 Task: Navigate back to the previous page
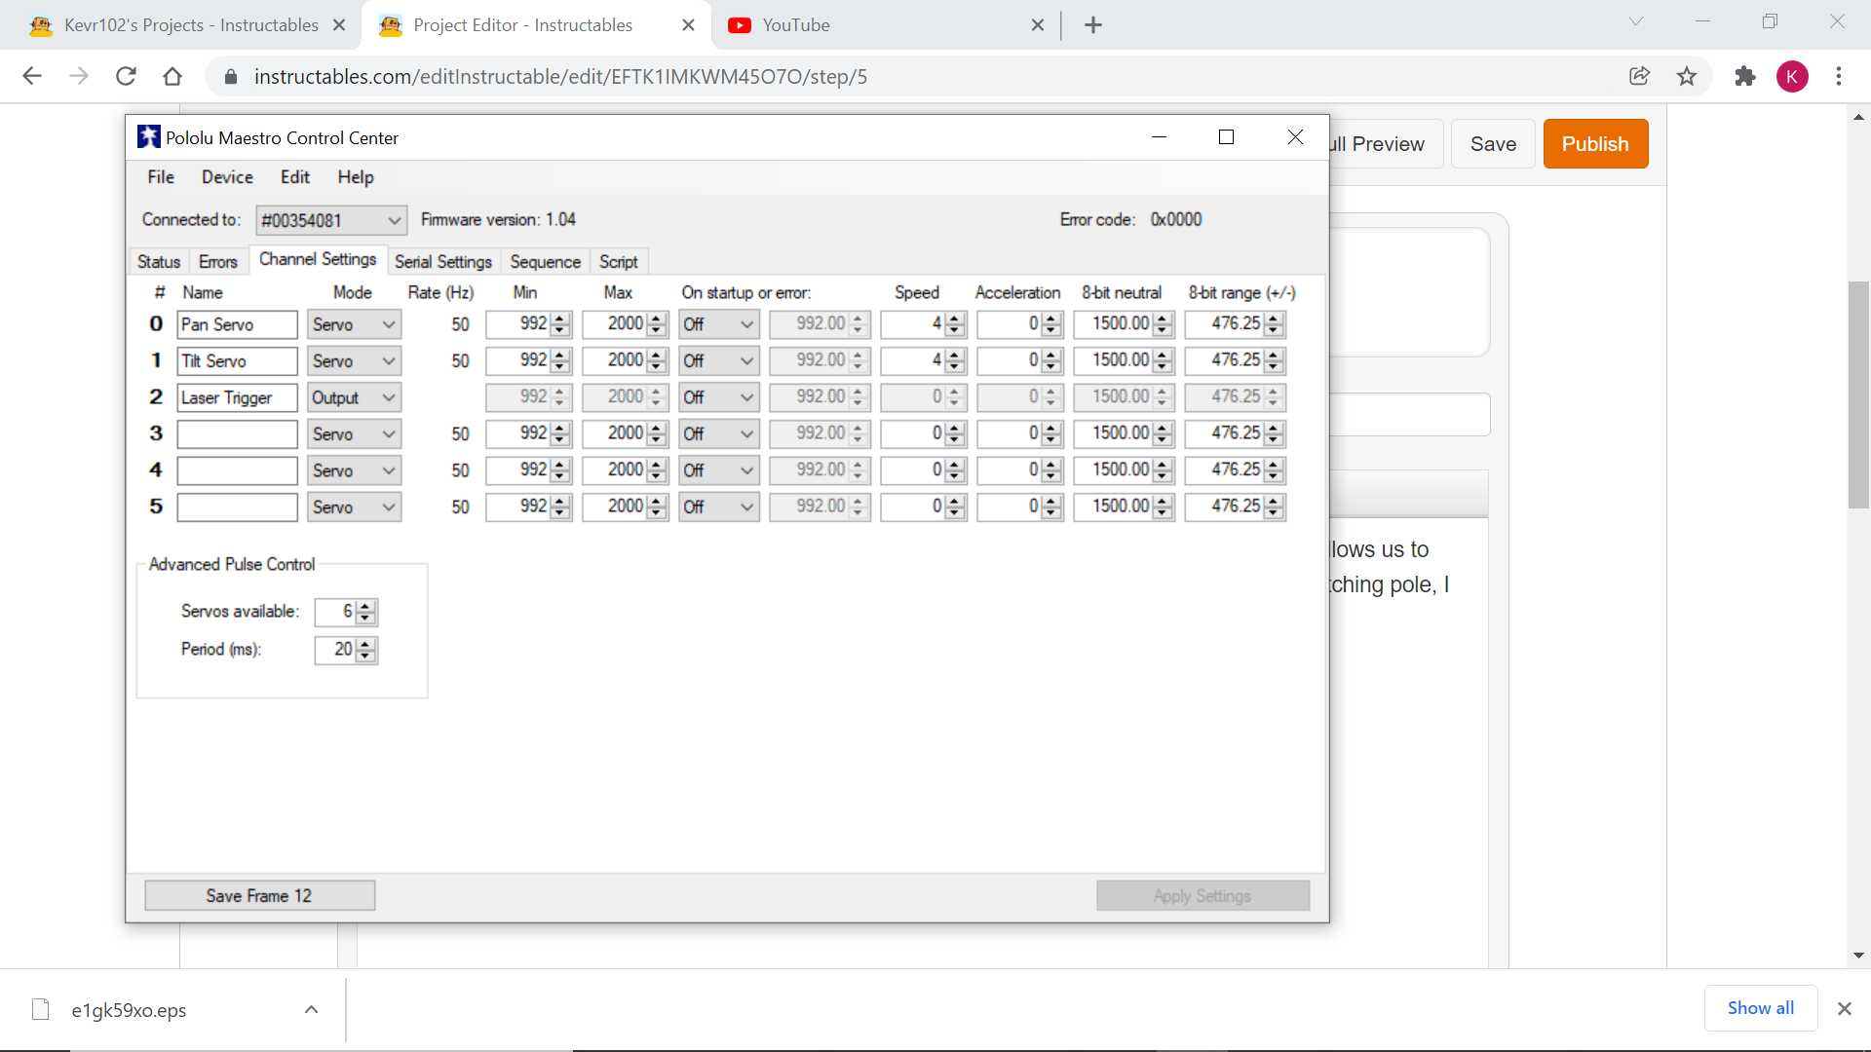[32, 76]
